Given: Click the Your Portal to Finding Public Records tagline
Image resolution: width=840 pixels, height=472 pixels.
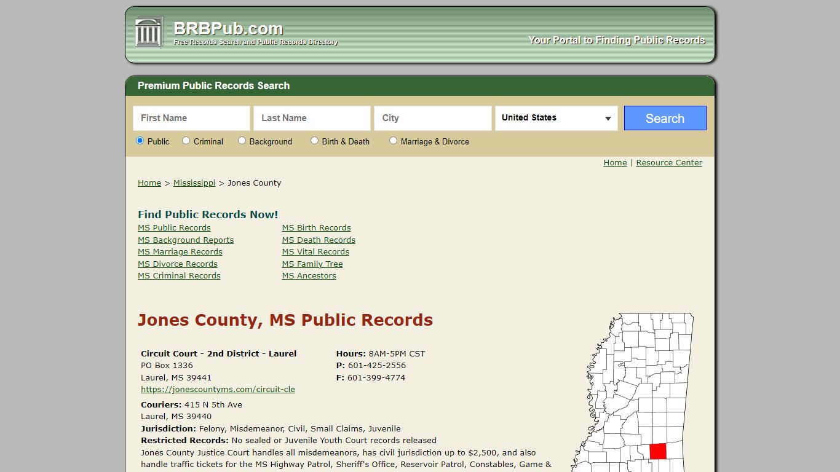Looking at the screenshot, I should (617, 41).
